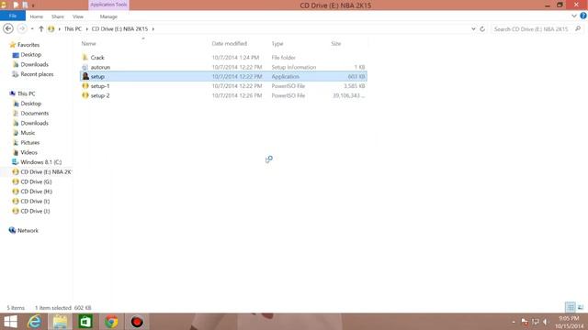The image size is (588, 330).
Task: Select CD Drive (H:) in the sidebar
Action: pos(37,192)
